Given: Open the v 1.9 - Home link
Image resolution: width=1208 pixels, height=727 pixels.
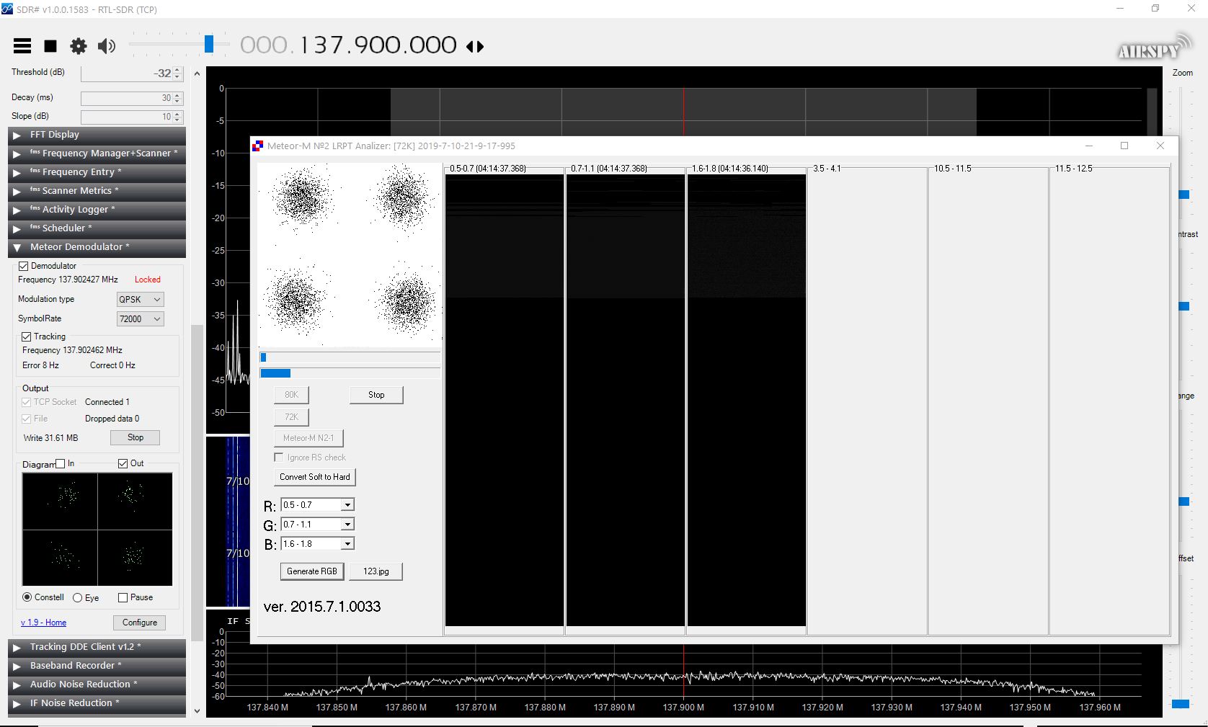Looking at the screenshot, I should pyautogui.click(x=43, y=623).
